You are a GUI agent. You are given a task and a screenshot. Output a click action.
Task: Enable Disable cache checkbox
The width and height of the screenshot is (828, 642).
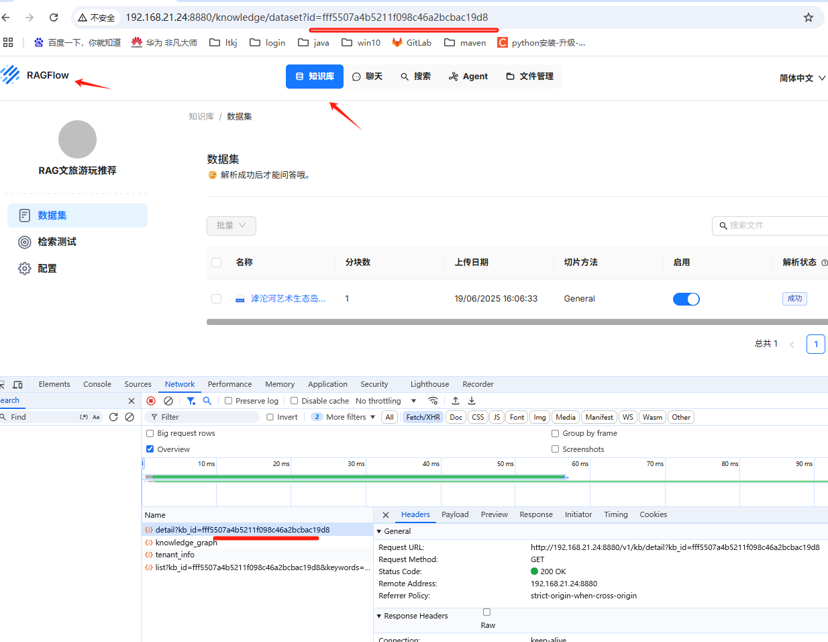coord(294,401)
